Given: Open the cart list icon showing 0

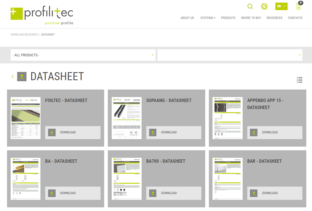Looking at the screenshot, I should coord(298,6).
